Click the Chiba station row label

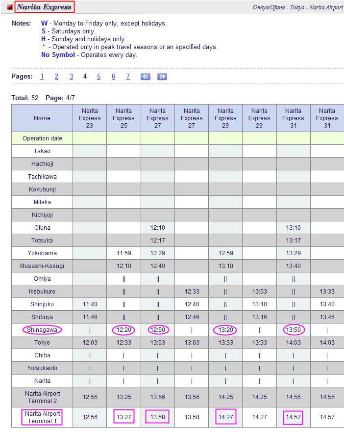(42, 355)
